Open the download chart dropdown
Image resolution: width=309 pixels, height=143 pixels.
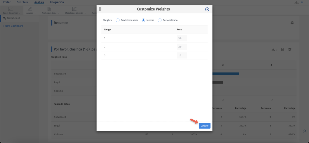274,49
